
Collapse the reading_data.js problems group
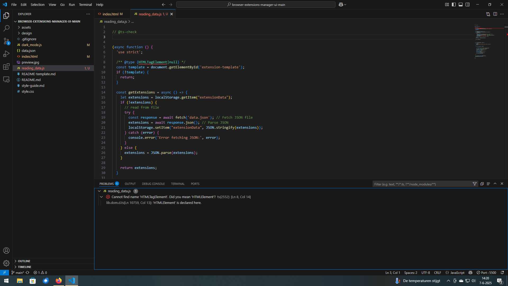99,191
